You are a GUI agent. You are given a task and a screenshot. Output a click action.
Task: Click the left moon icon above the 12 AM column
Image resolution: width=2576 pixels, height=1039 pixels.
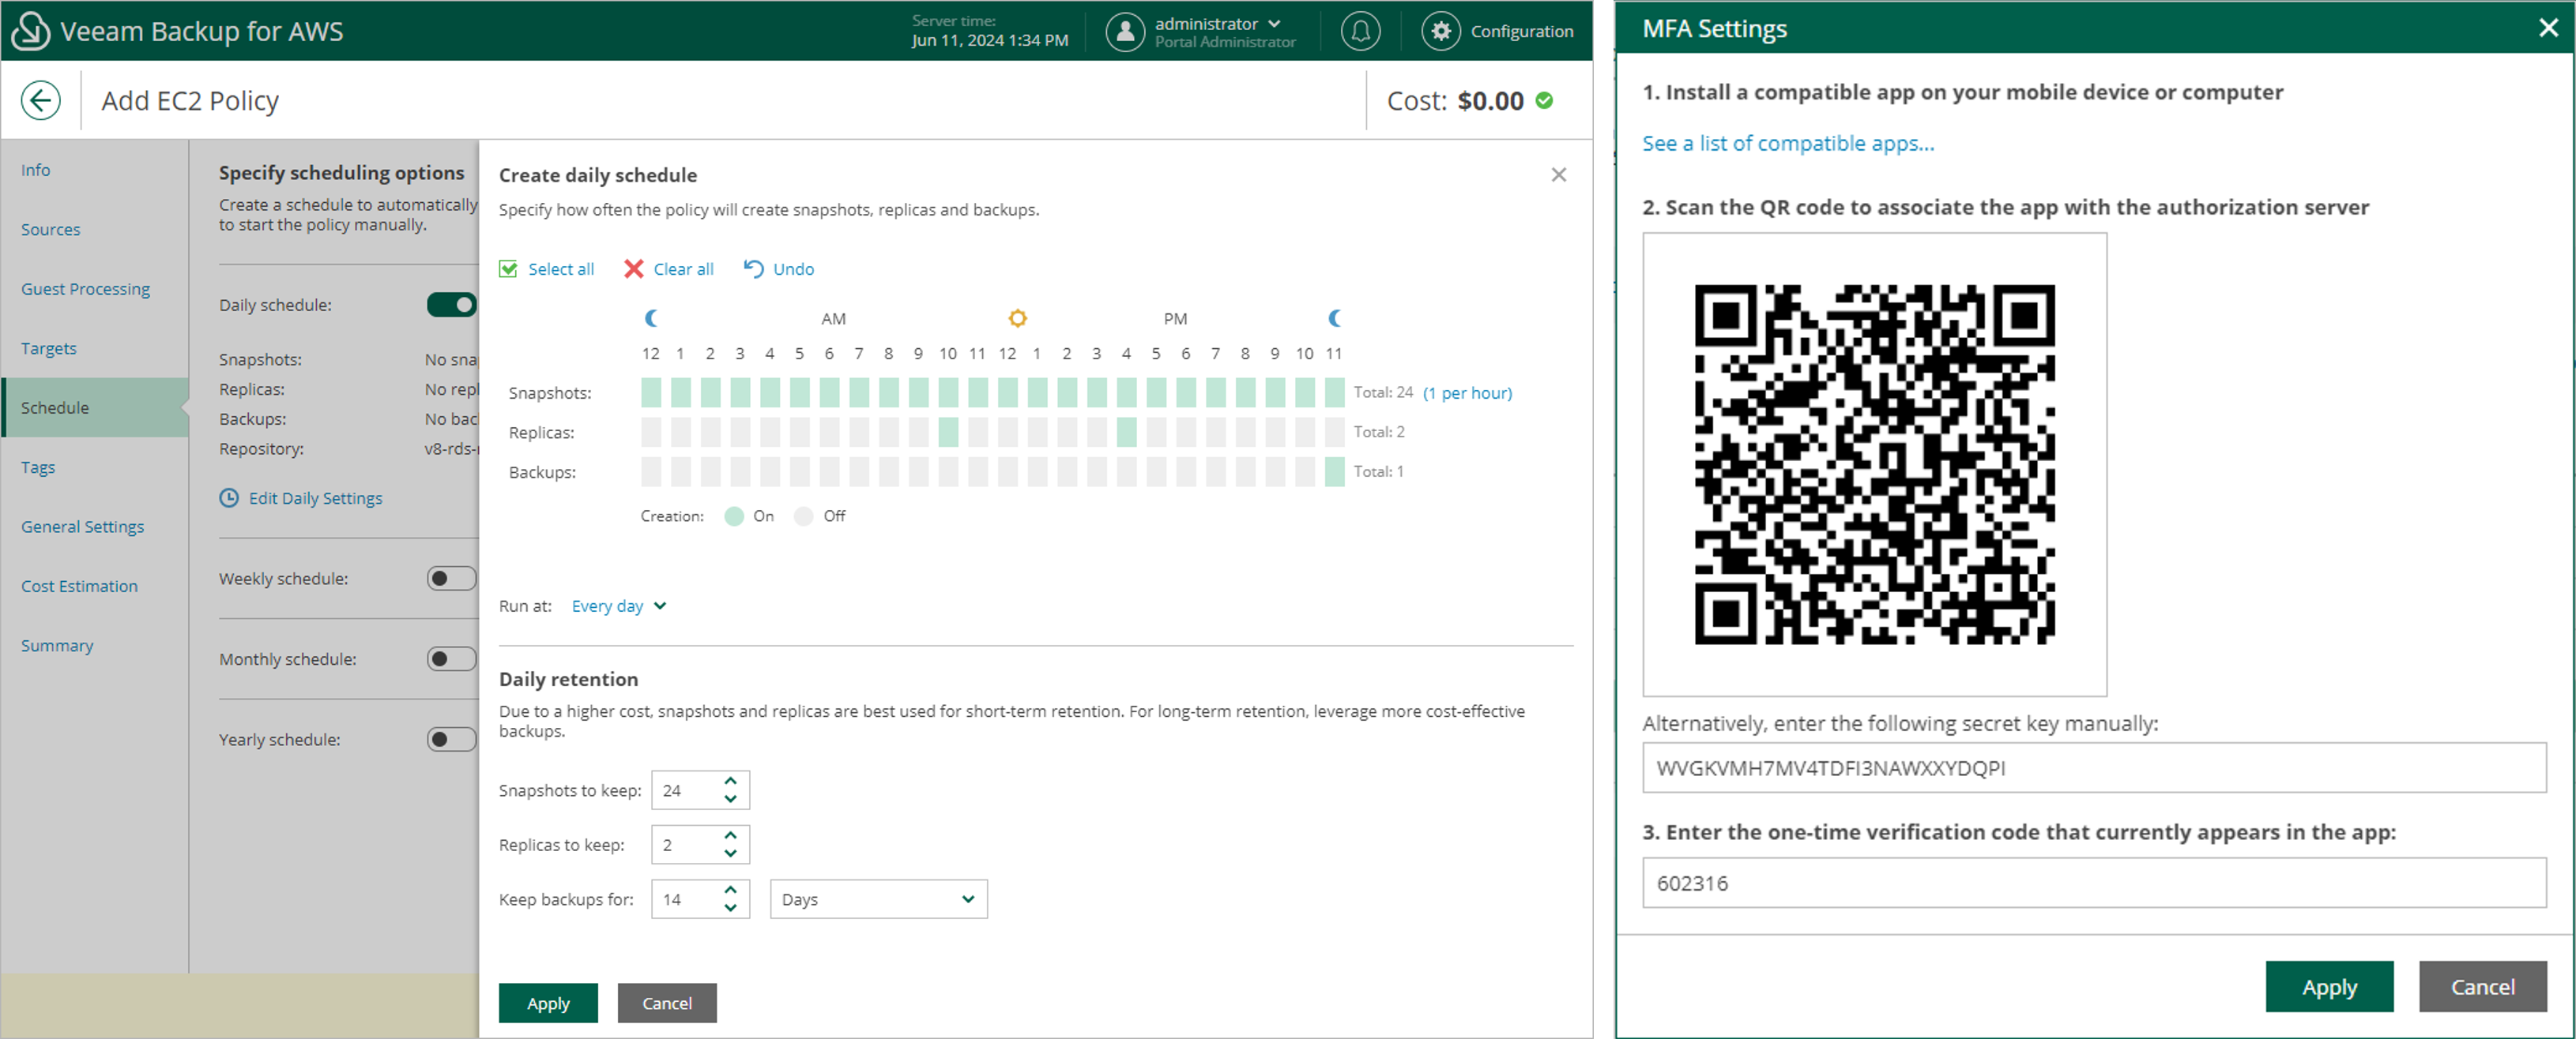click(651, 317)
